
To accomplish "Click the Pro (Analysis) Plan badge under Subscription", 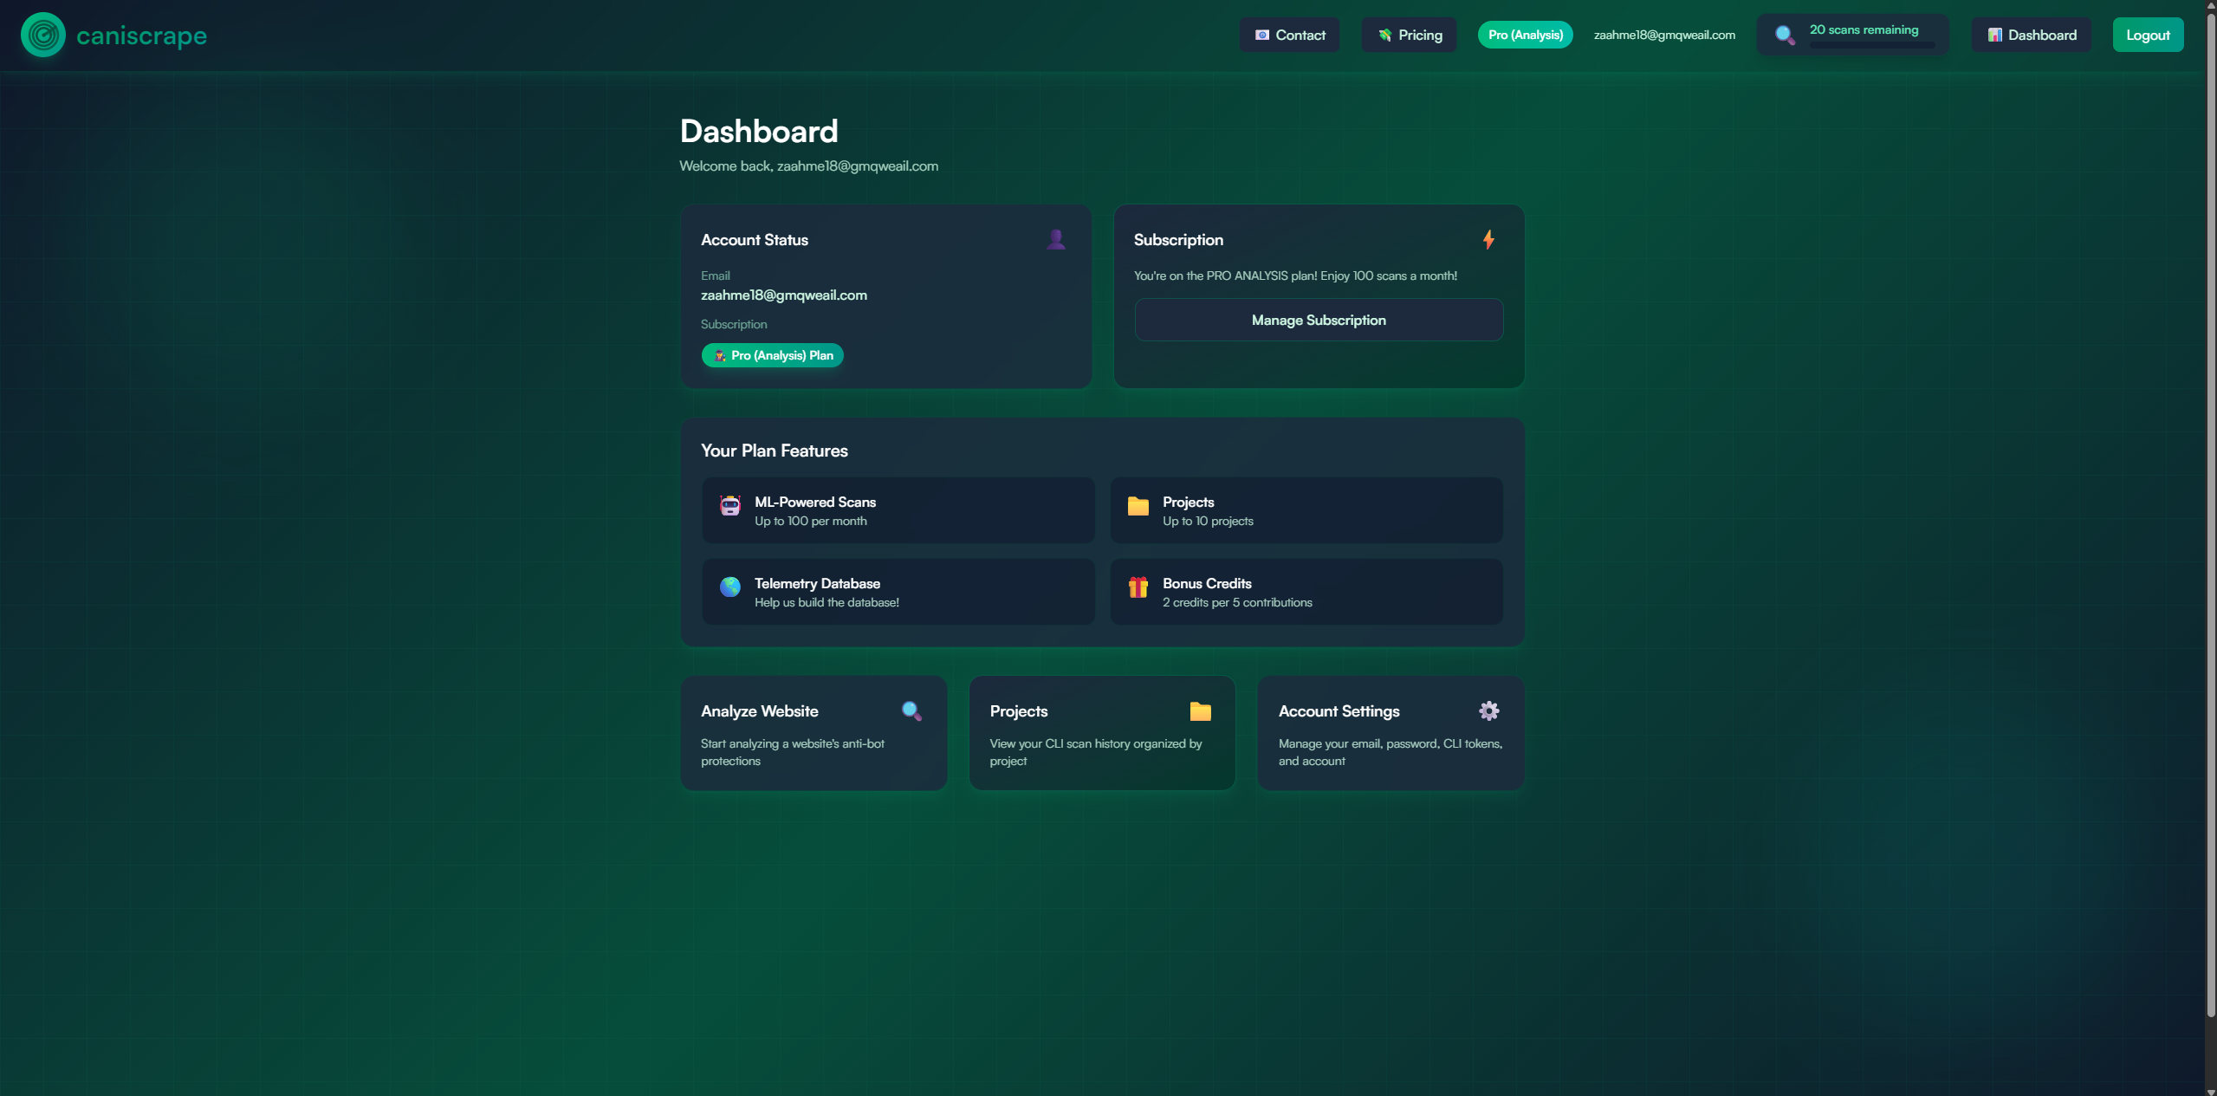I will click(x=771, y=355).
